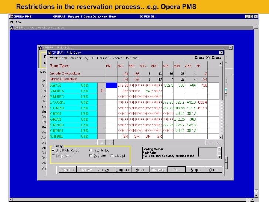
Task: Click the highlighted blue PM cell in RACK row
Action: [x=112, y=85]
